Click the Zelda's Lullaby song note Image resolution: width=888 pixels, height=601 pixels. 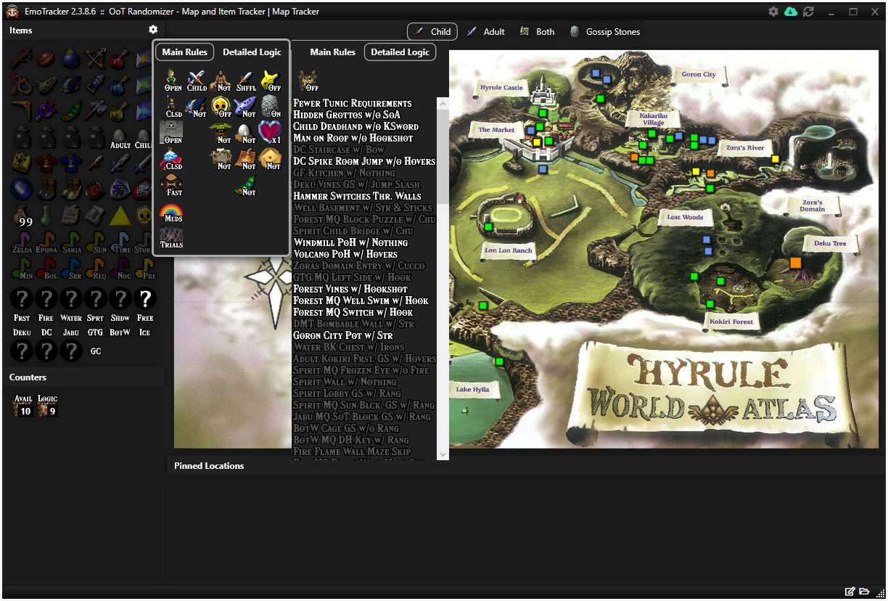(x=22, y=241)
